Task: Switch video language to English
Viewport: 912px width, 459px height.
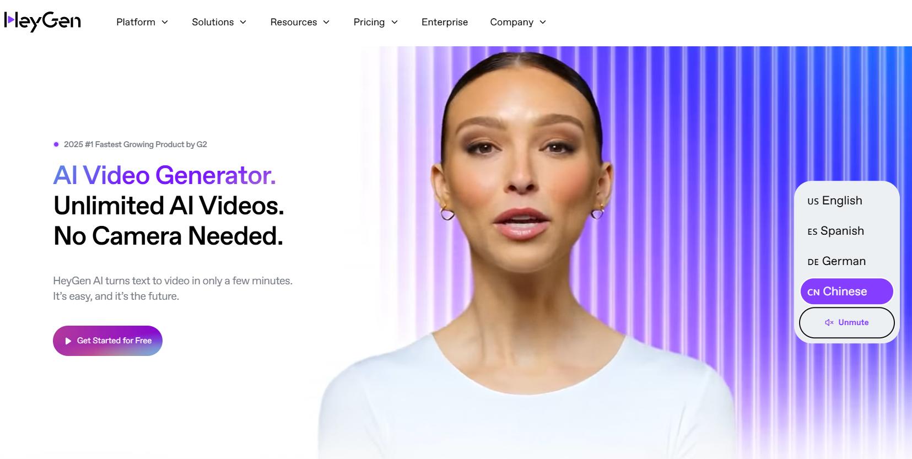Action: (x=846, y=201)
